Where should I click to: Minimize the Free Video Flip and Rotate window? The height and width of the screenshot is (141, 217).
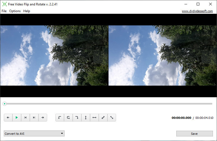tap(186, 4)
